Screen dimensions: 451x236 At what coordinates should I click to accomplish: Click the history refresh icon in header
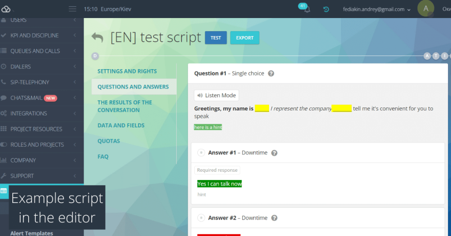pos(326,9)
